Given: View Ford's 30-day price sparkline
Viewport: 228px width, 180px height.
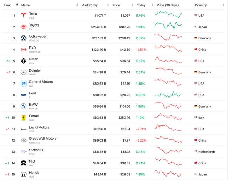Looking at the screenshot, I should 168,94.
